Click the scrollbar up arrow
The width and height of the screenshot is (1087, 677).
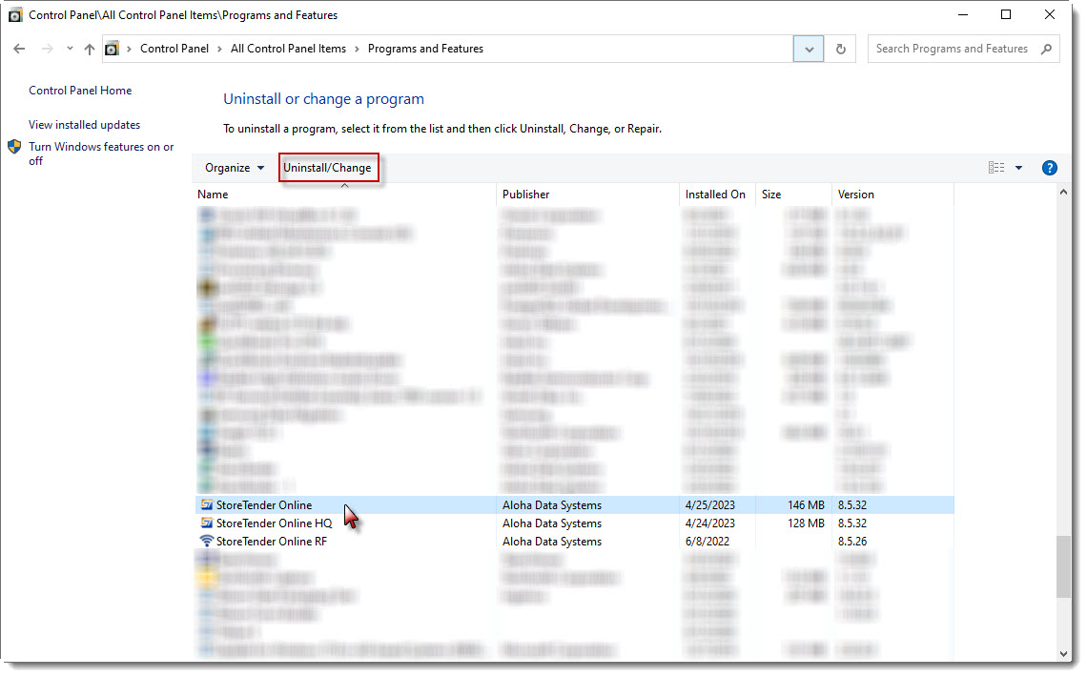click(1063, 192)
